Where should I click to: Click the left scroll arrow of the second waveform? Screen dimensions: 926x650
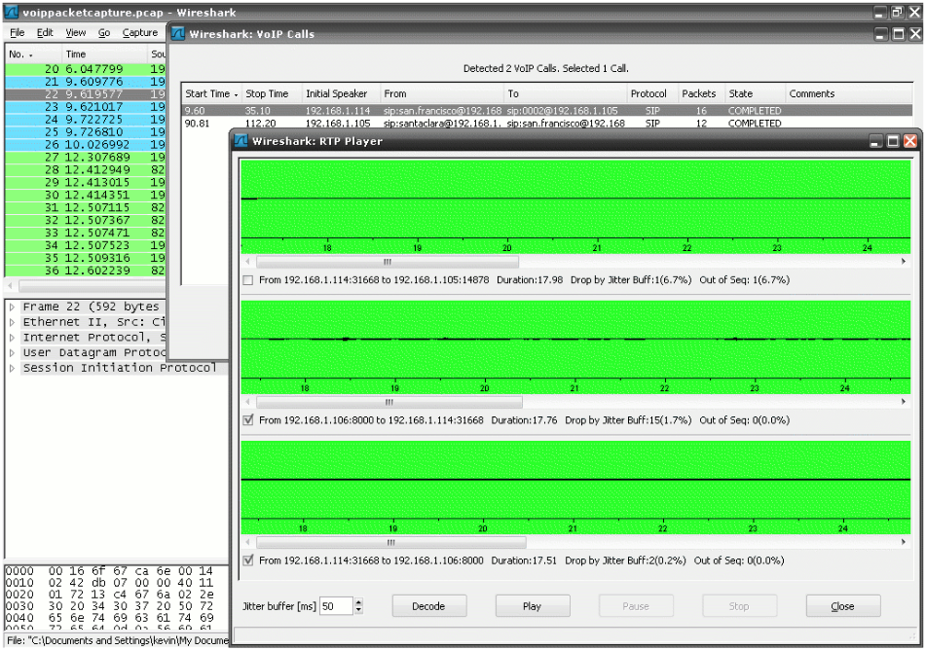pos(247,402)
